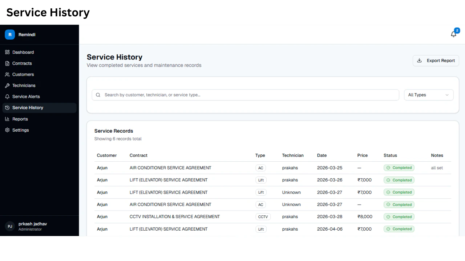The height and width of the screenshot is (261, 465).
Task: Click the notification badge showing 2
Action: tap(457, 30)
